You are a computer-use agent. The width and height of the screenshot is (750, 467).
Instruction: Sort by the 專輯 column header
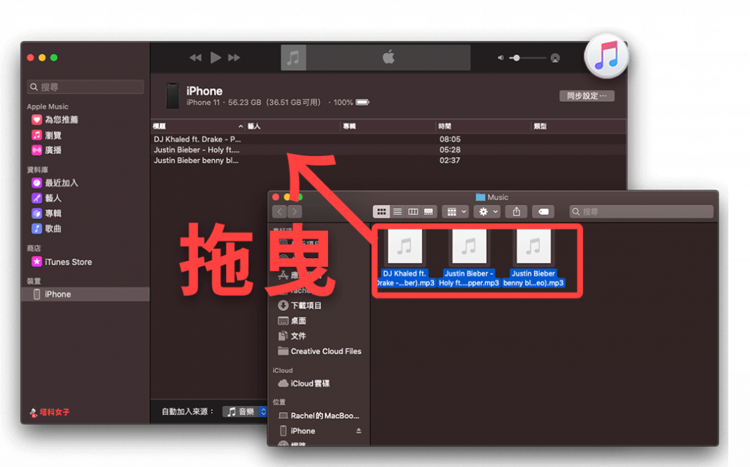pos(387,126)
